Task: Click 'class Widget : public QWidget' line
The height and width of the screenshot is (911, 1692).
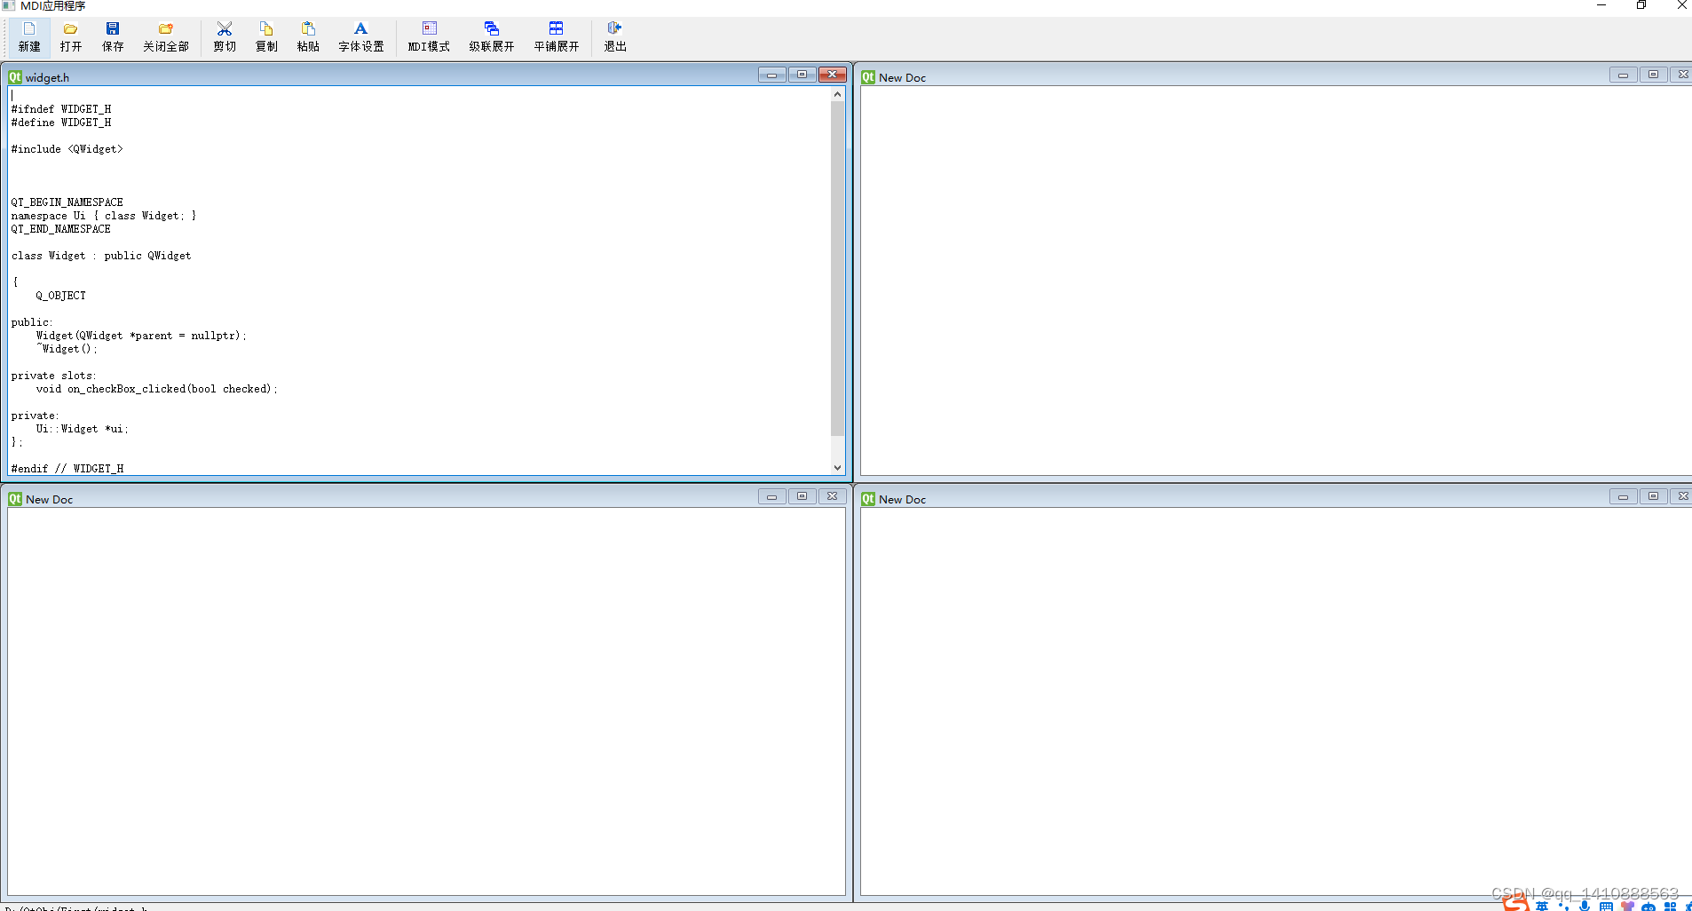Action: [x=101, y=256]
